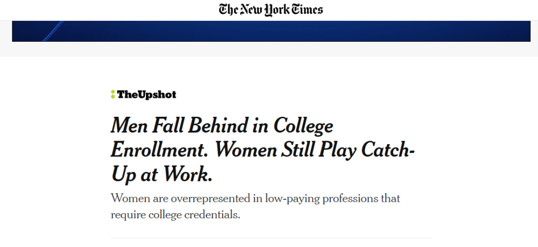Click "Women Still Play Catch-" headline text
Screen dimensions: 538x247
pos(315,151)
